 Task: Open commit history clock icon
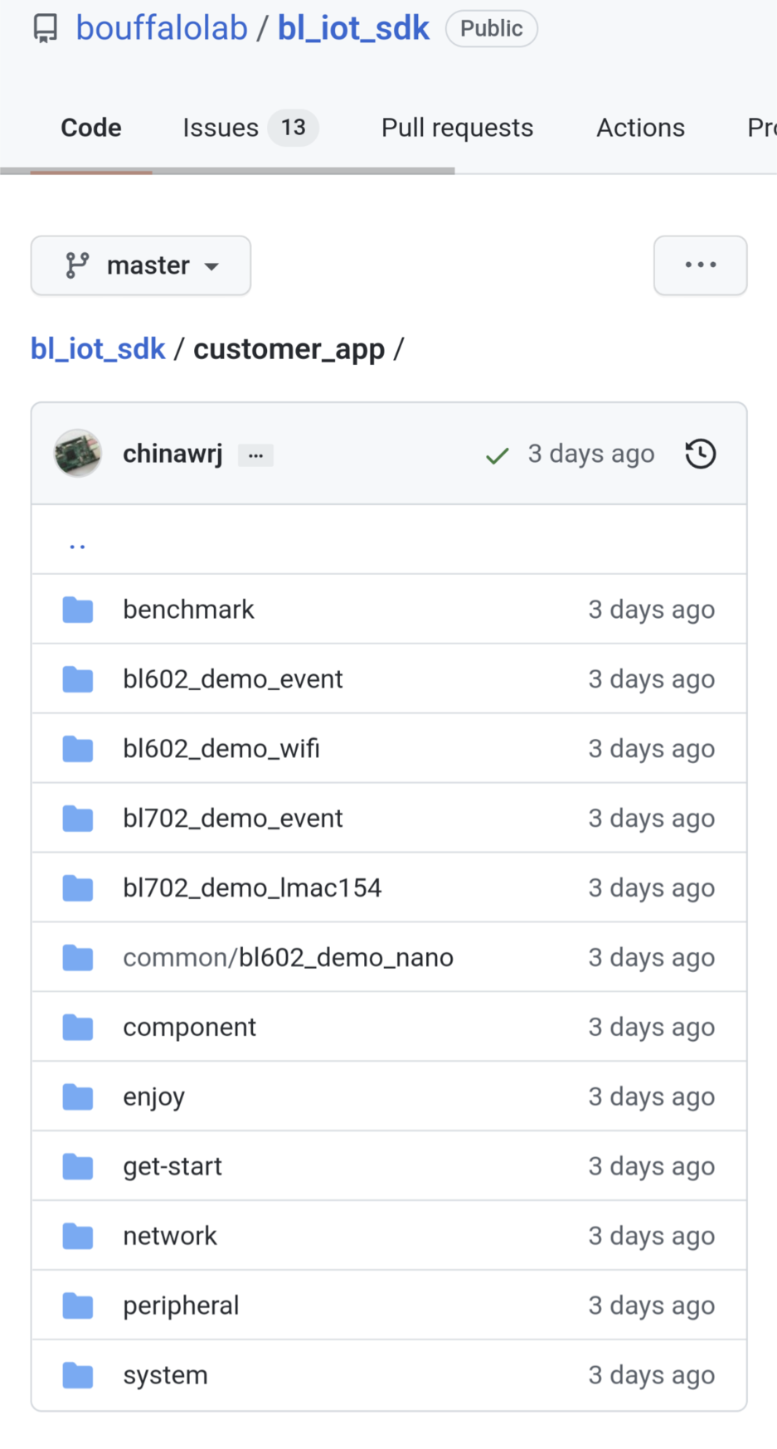(x=700, y=454)
